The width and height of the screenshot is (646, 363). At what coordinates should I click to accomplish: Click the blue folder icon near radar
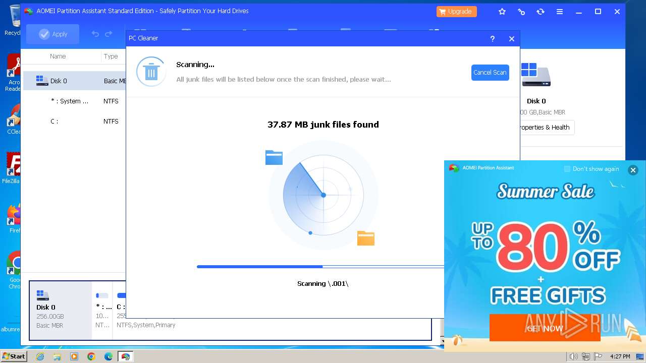(x=274, y=157)
